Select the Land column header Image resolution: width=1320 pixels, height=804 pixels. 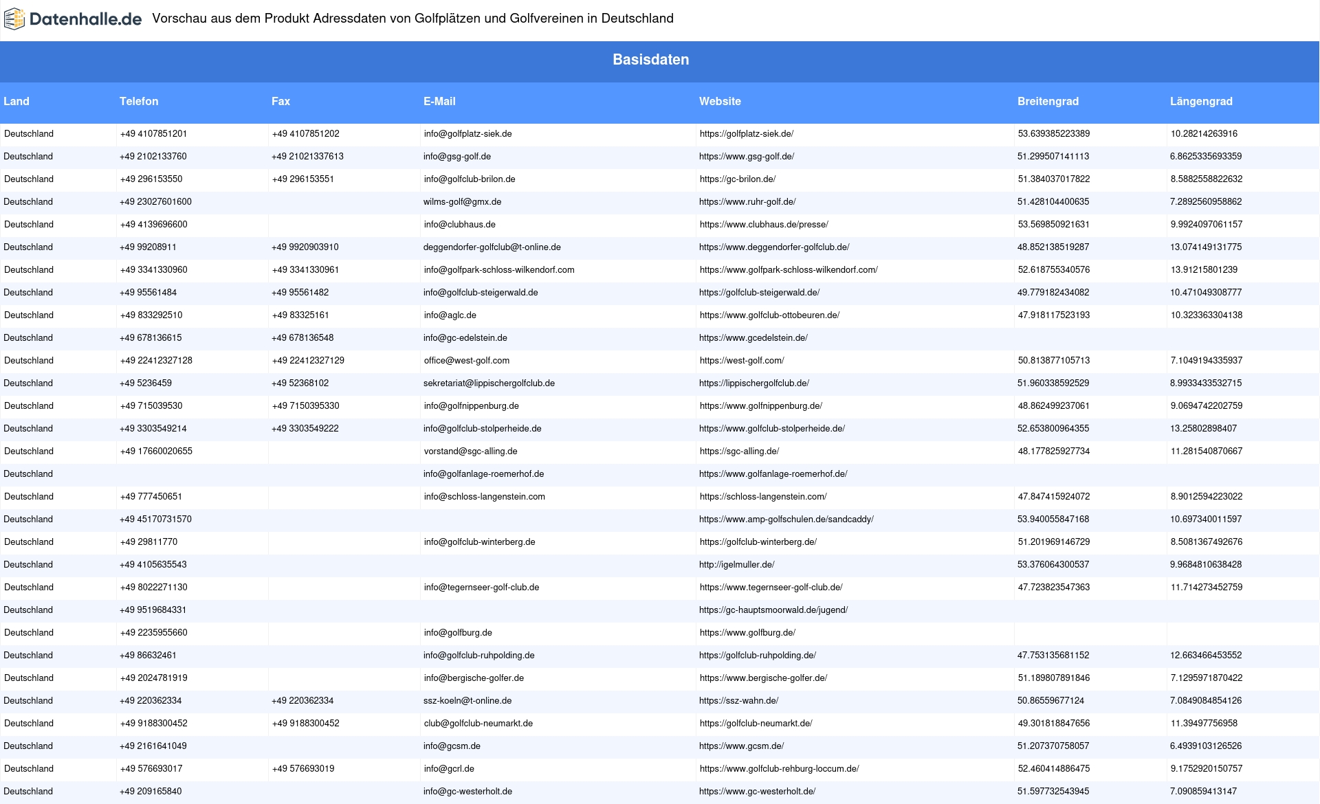[x=16, y=101]
